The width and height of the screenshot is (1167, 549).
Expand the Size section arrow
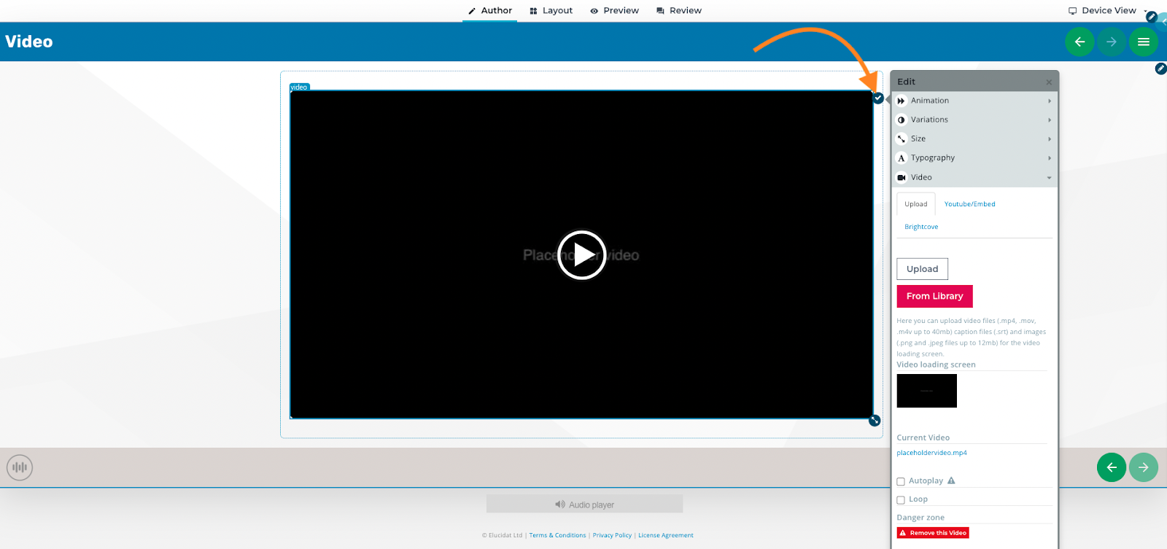(1050, 139)
